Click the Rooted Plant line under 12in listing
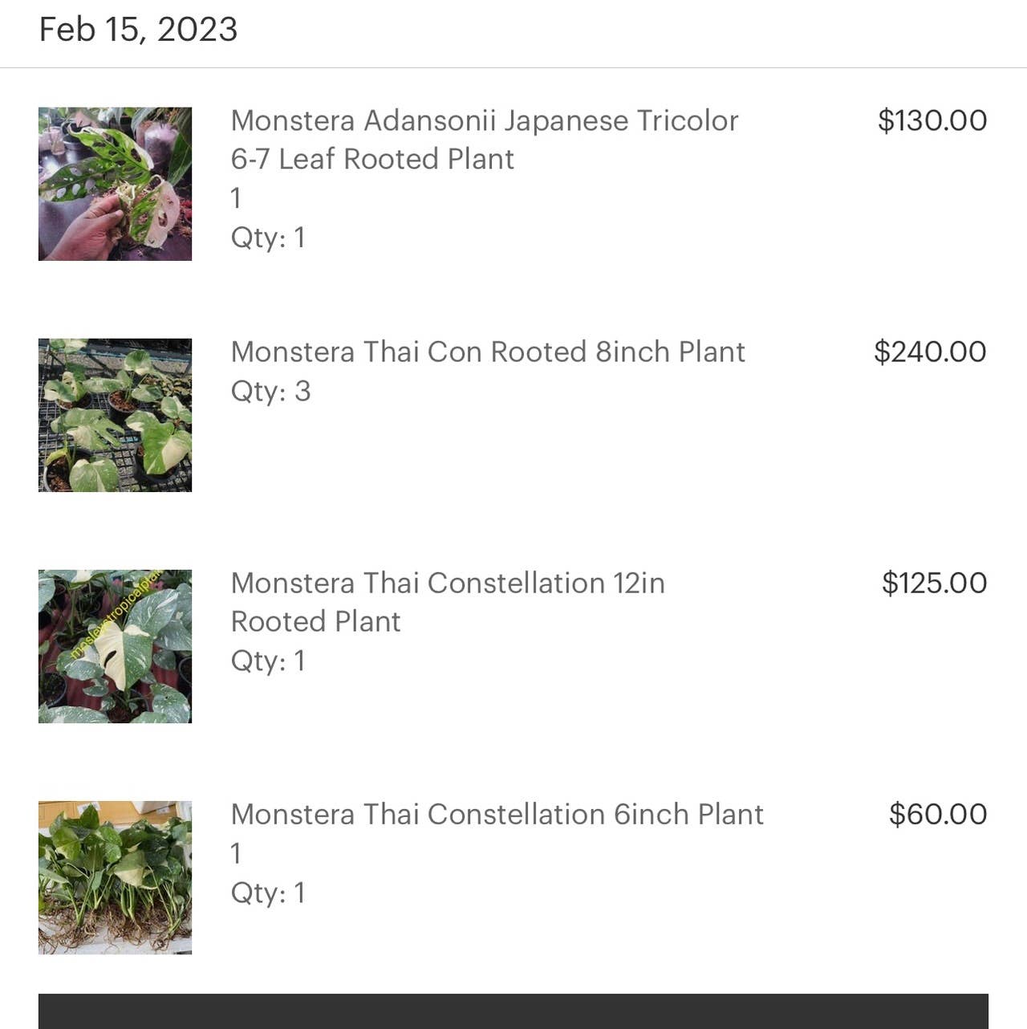This screenshot has width=1027, height=1029. 315,621
